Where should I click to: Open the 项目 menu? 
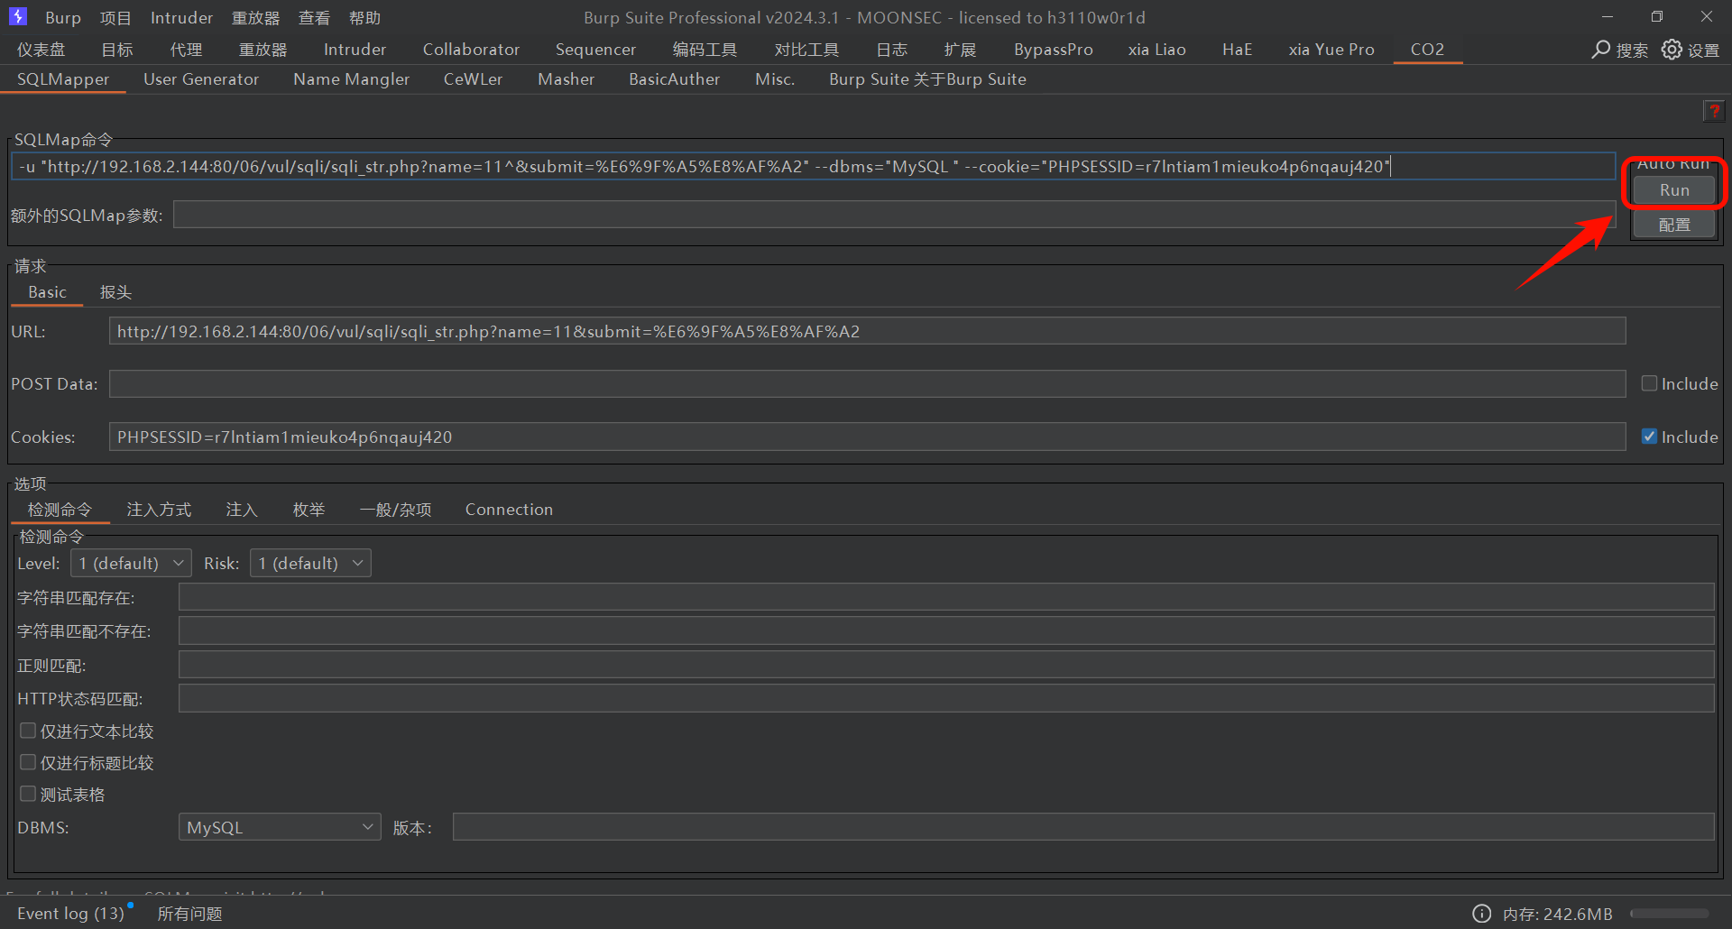[x=115, y=18]
